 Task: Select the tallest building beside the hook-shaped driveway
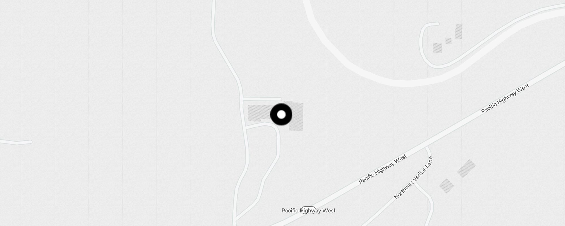pyautogui.click(x=459, y=31)
